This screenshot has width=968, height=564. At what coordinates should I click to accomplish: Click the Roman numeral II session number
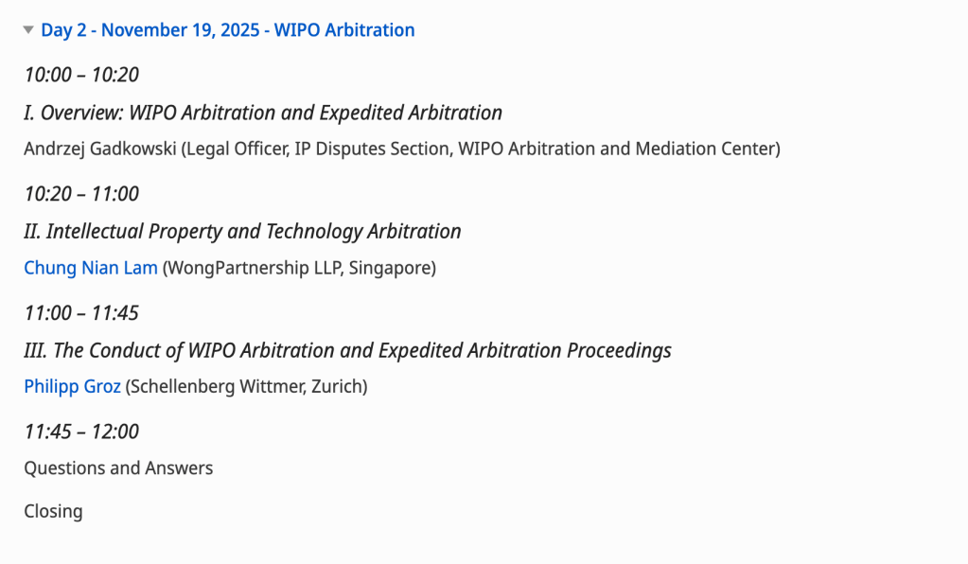tap(32, 231)
